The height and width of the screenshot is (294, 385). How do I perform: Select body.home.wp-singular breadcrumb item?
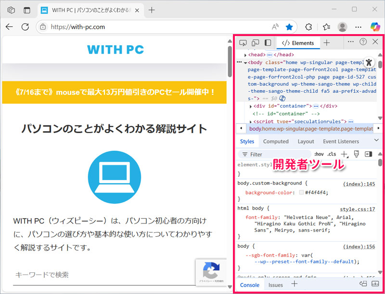(311, 129)
